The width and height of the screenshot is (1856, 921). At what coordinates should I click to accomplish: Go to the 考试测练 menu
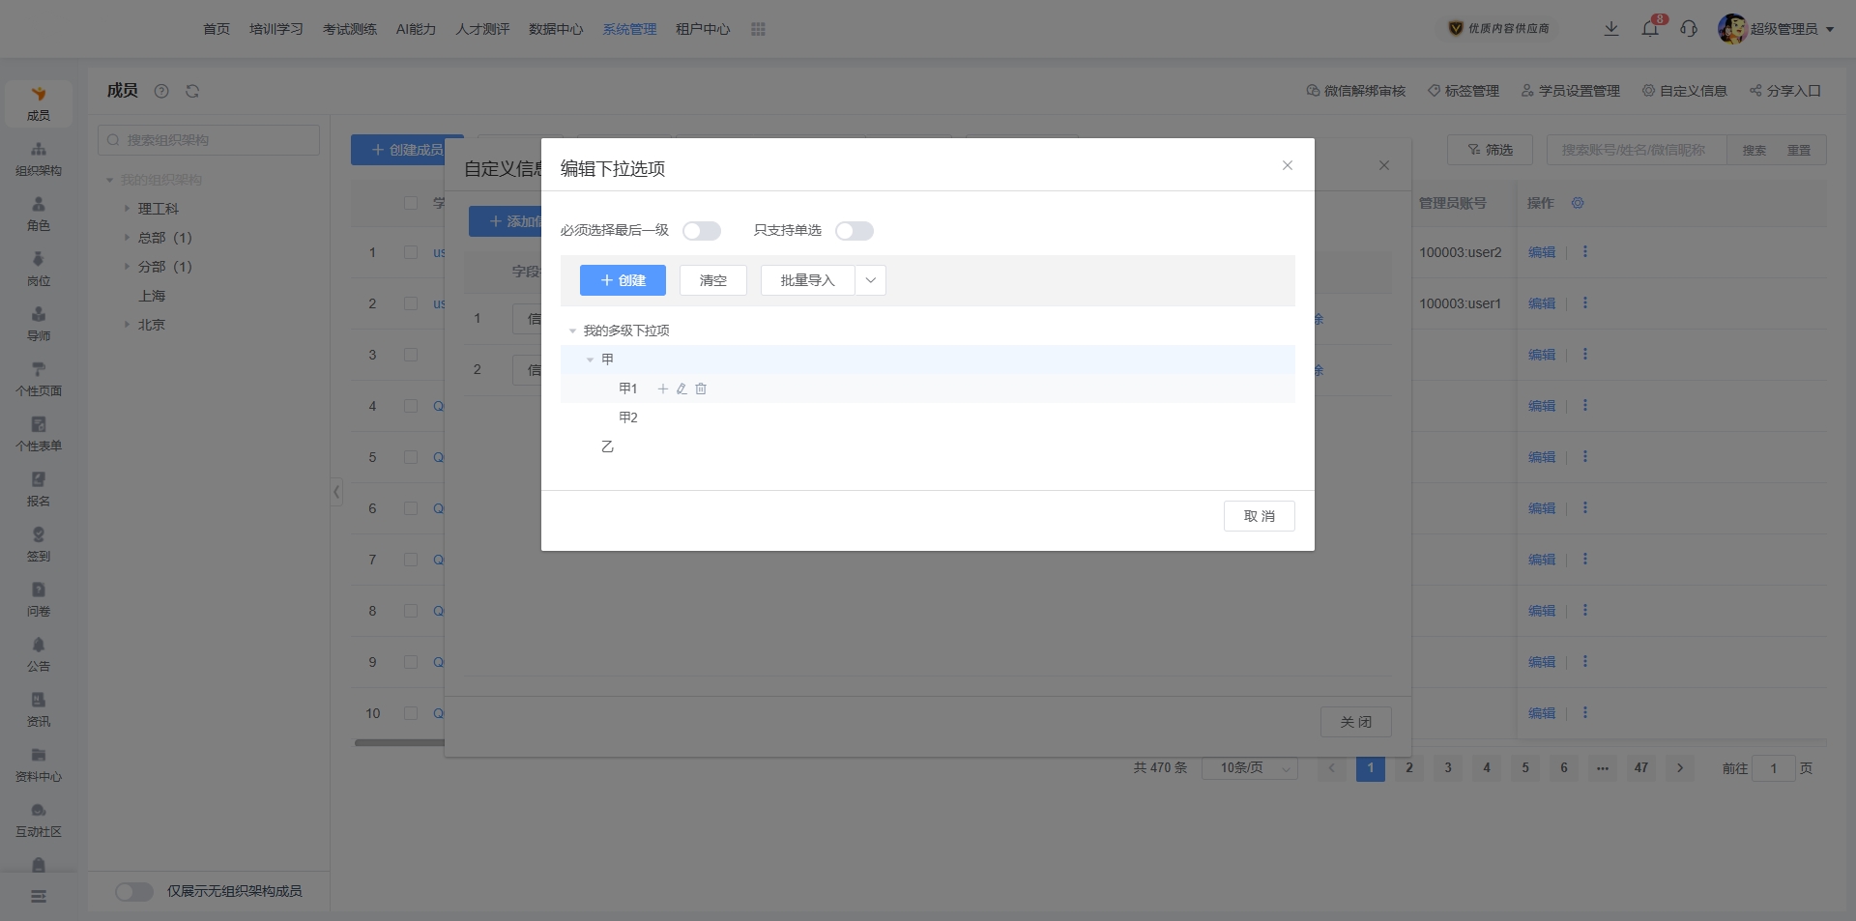pos(350,29)
